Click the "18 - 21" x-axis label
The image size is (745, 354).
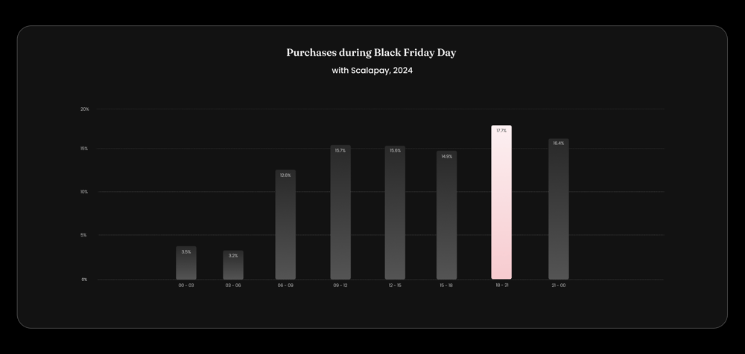click(x=501, y=286)
